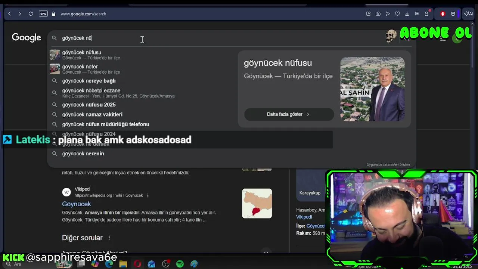Click the 'Göynücek' İlçe link in knowledge panel
The width and height of the screenshot is (478, 269).
point(316,226)
